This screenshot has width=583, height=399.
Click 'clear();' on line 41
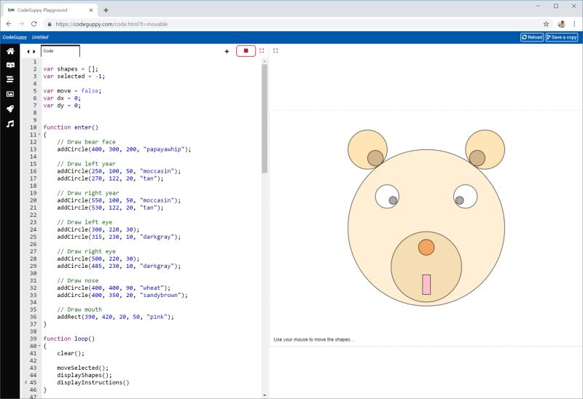pyautogui.click(x=71, y=353)
